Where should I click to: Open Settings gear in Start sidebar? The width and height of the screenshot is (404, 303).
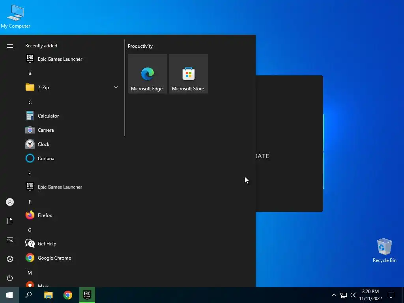click(x=10, y=259)
